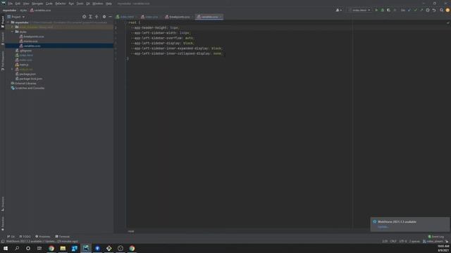Viewport: 451px width, 253px height.
Task: Click the 2 spaces indent status entry
Action: [x=414, y=242]
